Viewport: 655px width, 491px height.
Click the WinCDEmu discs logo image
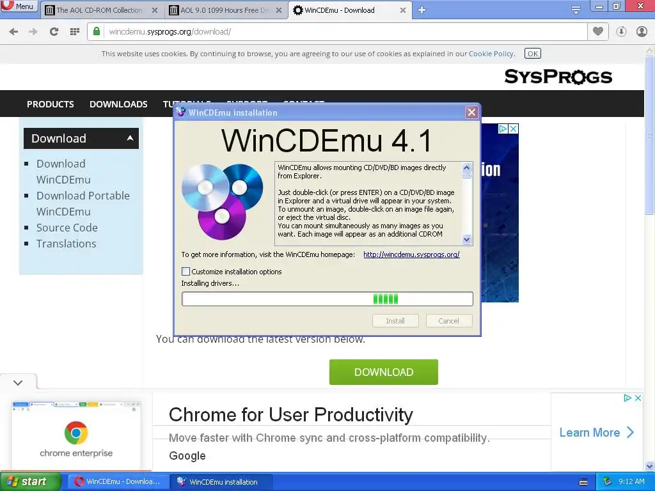222,201
